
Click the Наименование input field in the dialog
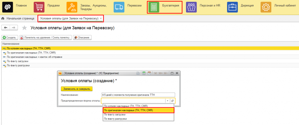[x=138, y=95]
